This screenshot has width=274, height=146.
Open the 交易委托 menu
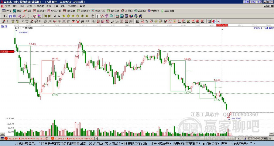point(73,6)
